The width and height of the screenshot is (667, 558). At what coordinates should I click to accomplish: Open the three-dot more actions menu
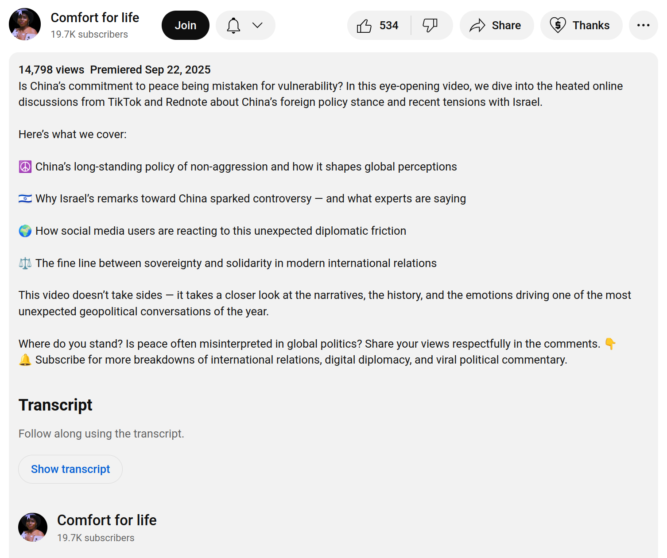pos(643,26)
